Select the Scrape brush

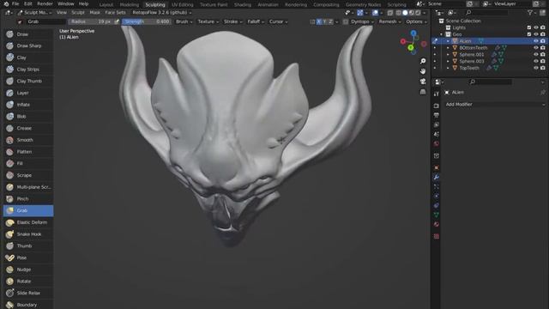click(x=28, y=175)
